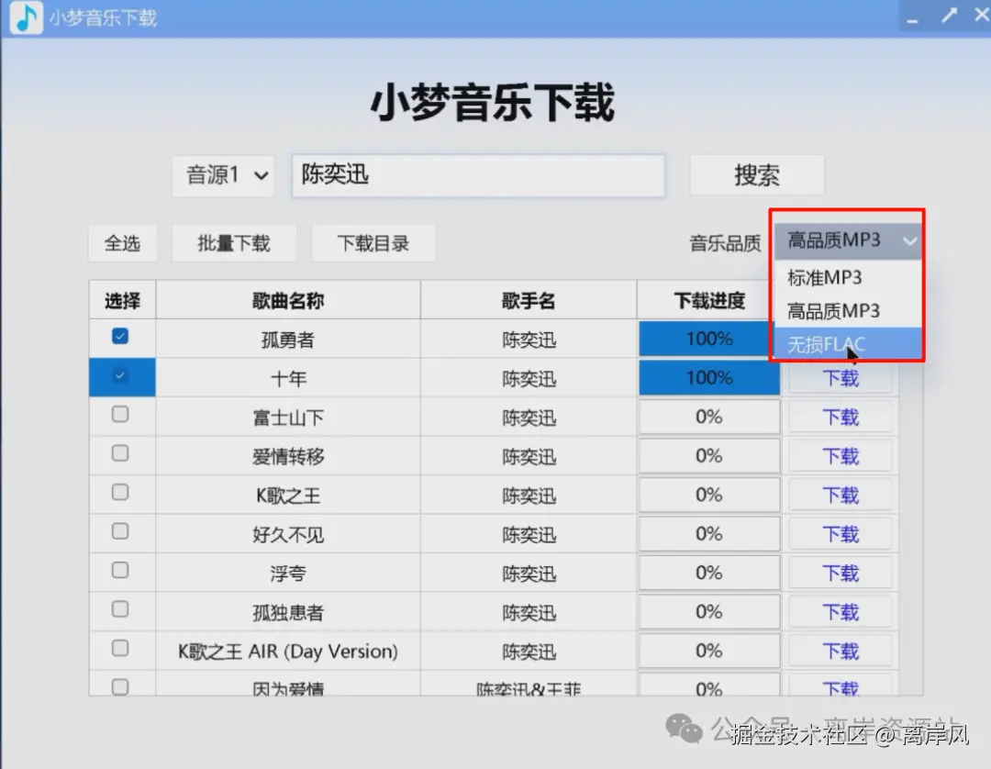Click the 100% progress bar of 孤勇者
Image resolution: width=991 pixels, height=769 pixels.
coord(708,337)
